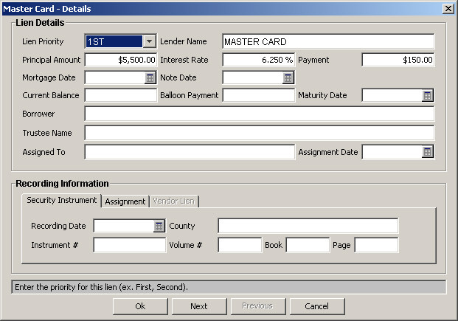The image size is (458, 321).
Task: Click the Borrower text field
Action: click(x=260, y=114)
